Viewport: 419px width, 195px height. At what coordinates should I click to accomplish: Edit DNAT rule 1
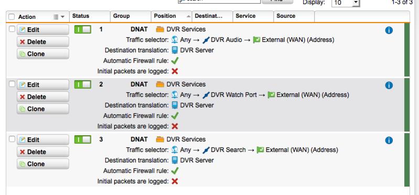pyautogui.click(x=43, y=30)
